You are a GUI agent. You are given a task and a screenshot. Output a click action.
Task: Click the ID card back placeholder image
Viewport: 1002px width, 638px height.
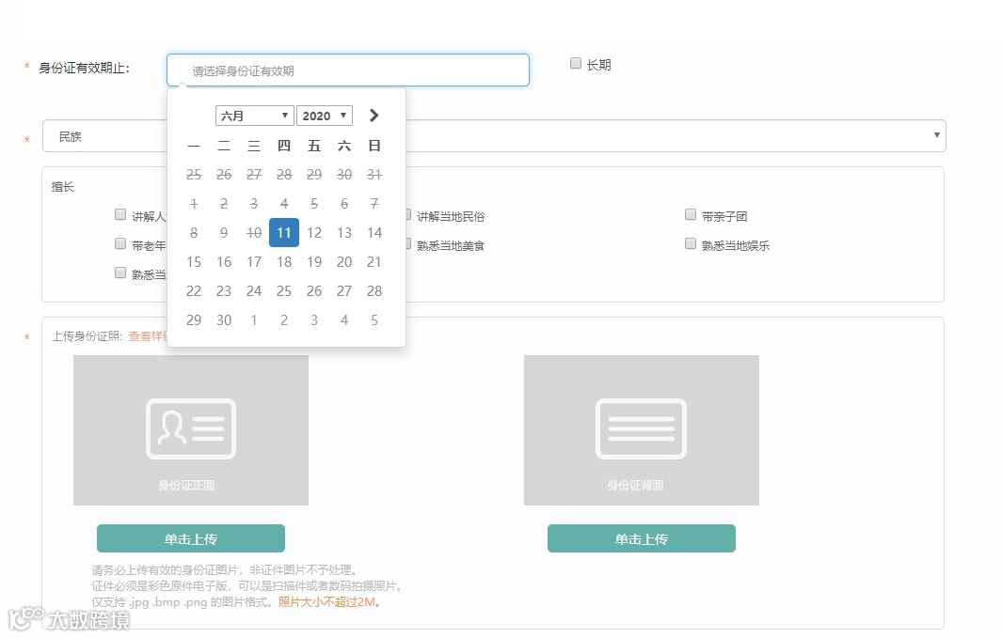point(642,430)
